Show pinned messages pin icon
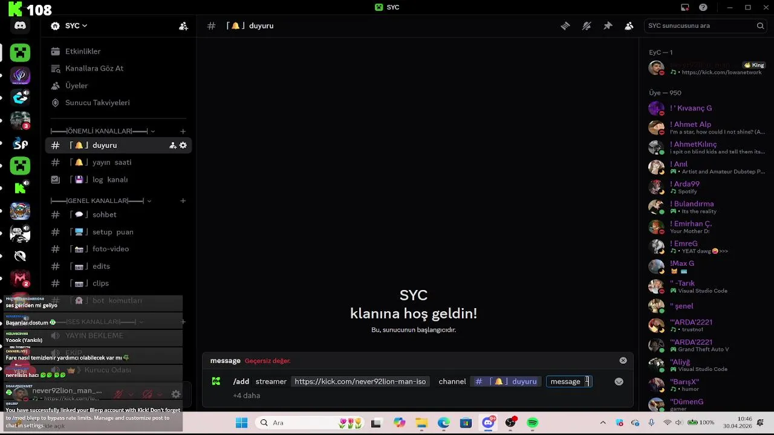Screen dimensions: 774x435 pos(608,26)
